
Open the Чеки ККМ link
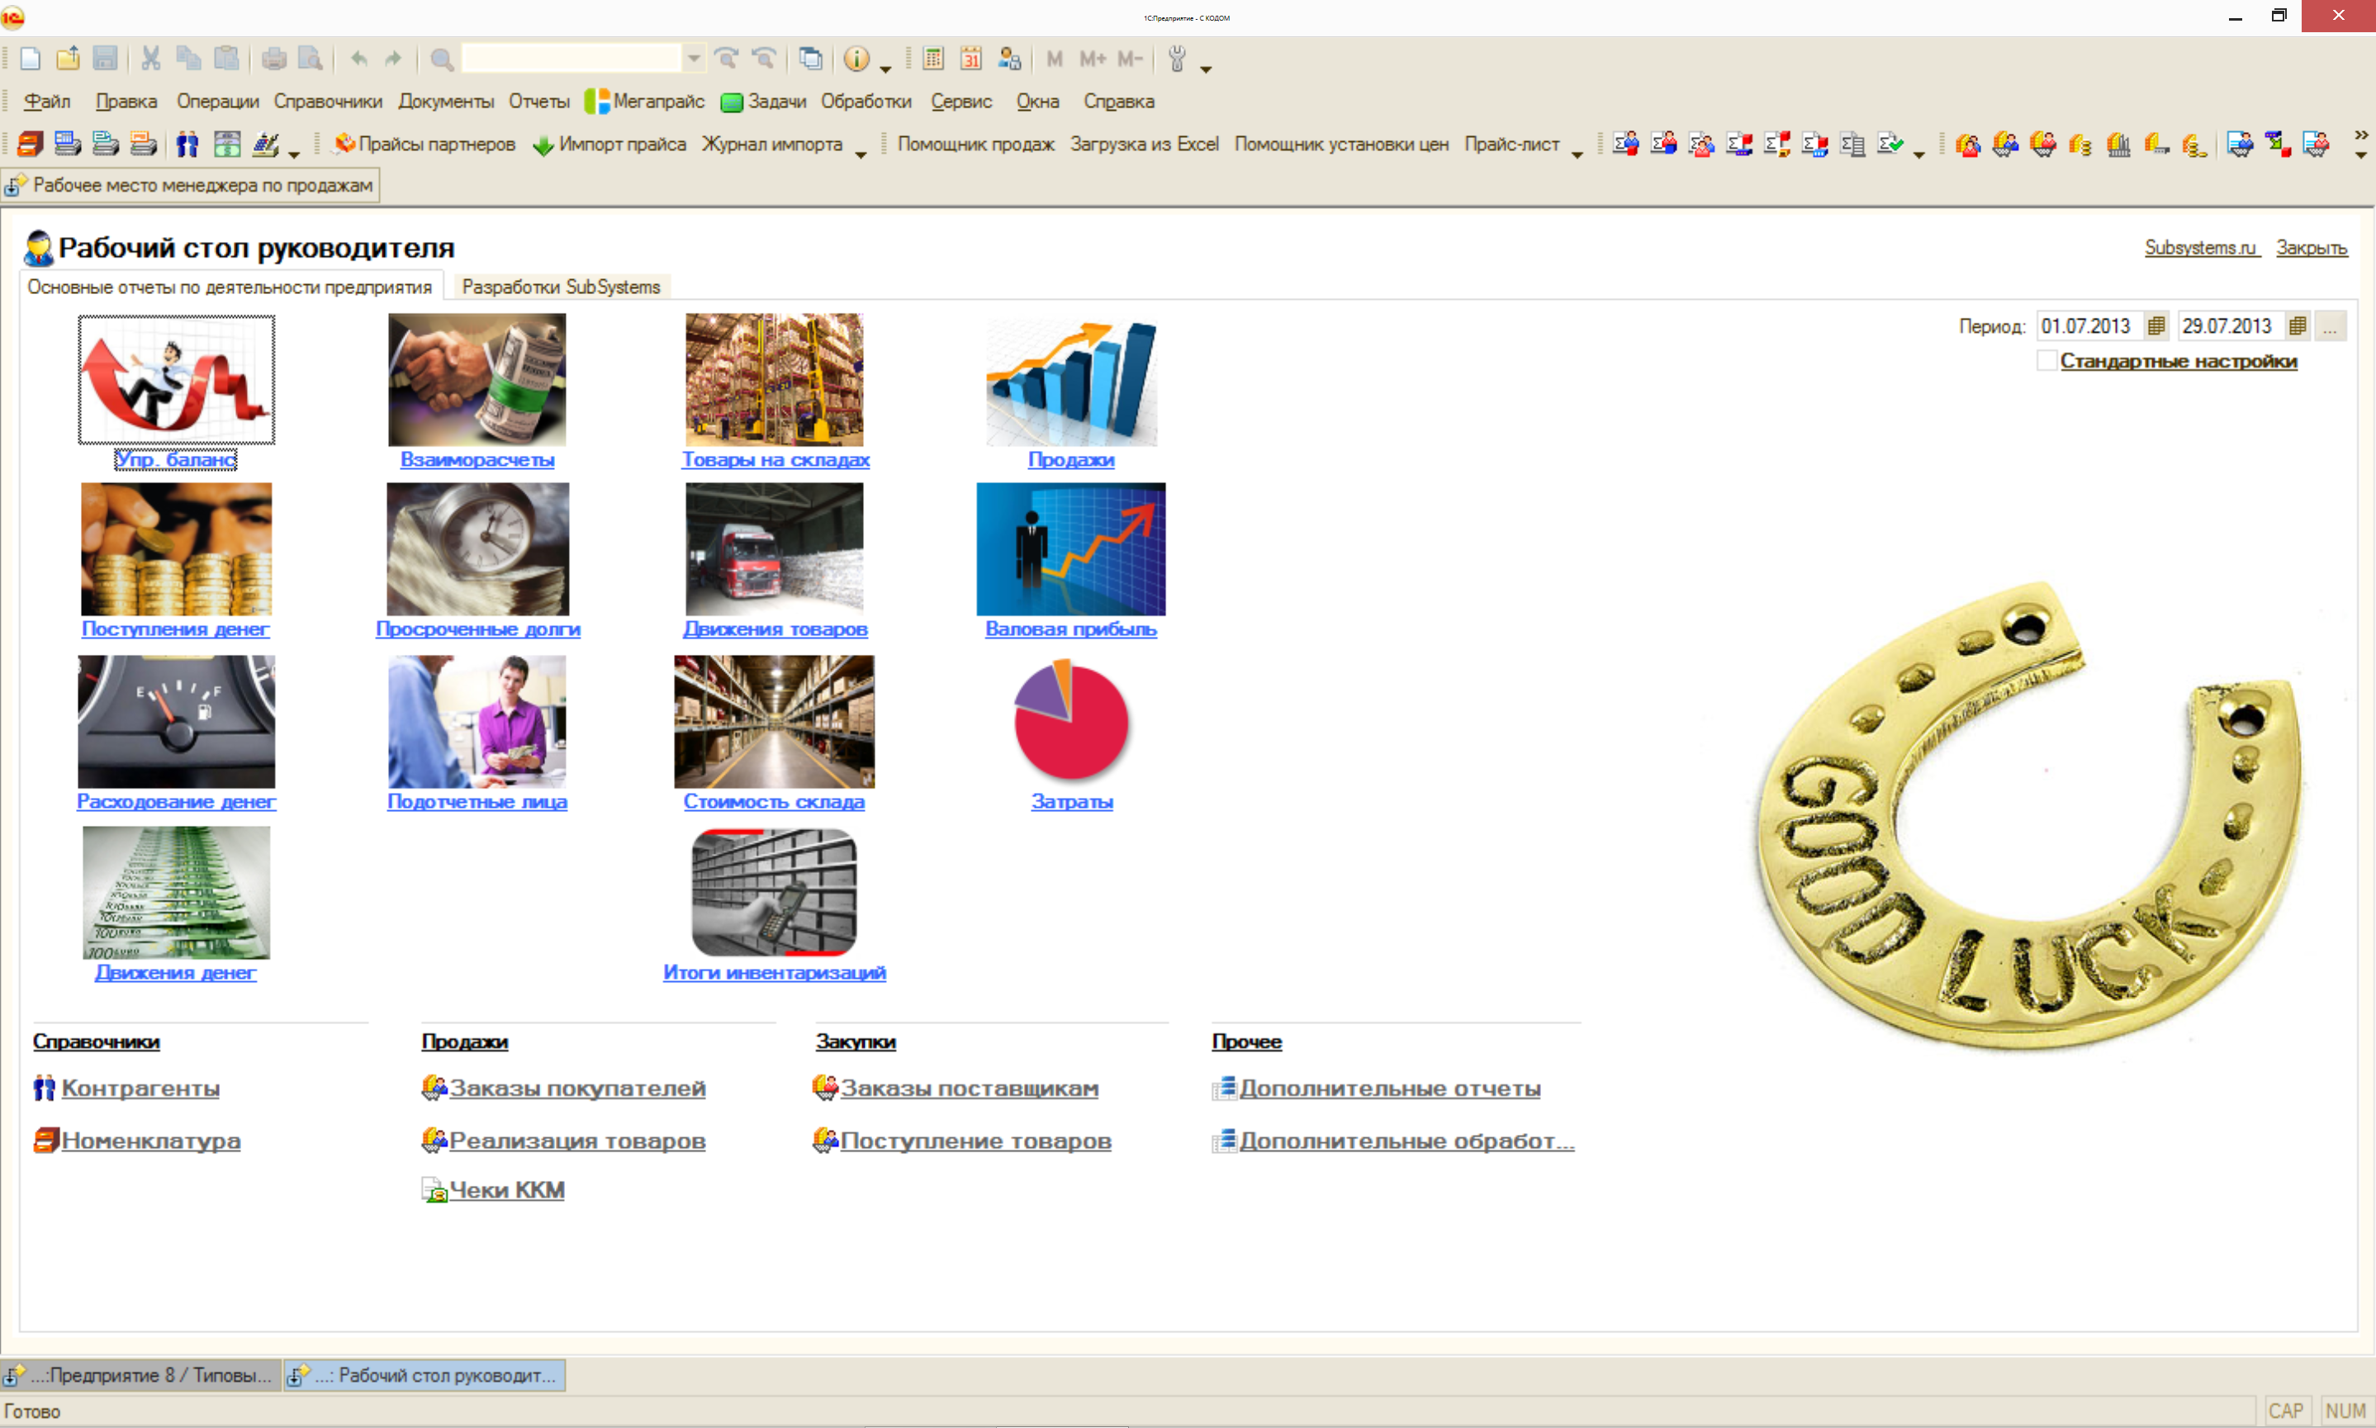pyautogui.click(x=507, y=1189)
